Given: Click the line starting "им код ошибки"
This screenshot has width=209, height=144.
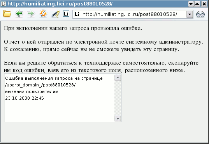Looking at the screenshot, I should pyautogui.click(x=95, y=70).
